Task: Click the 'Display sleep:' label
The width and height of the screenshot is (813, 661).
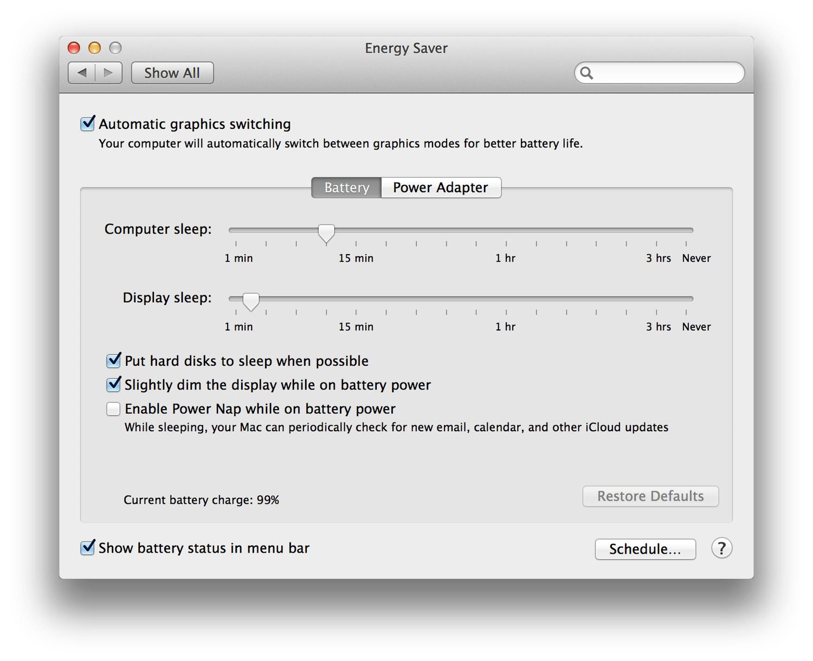Action: click(x=167, y=297)
